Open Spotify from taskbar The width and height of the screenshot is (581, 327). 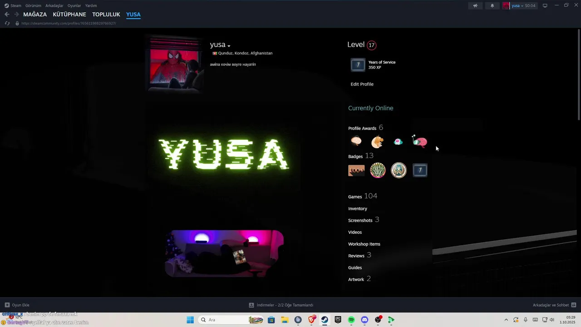click(x=351, y=320)
